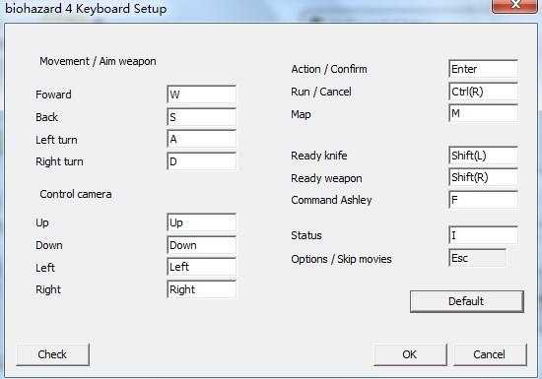Click the Ready weapon Shift(R) field
This screenshot has width=542, height=379.
pos(483,177)
